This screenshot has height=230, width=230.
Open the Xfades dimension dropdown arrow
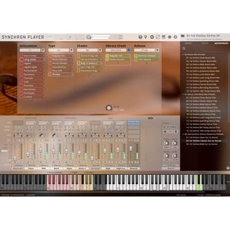100,50
